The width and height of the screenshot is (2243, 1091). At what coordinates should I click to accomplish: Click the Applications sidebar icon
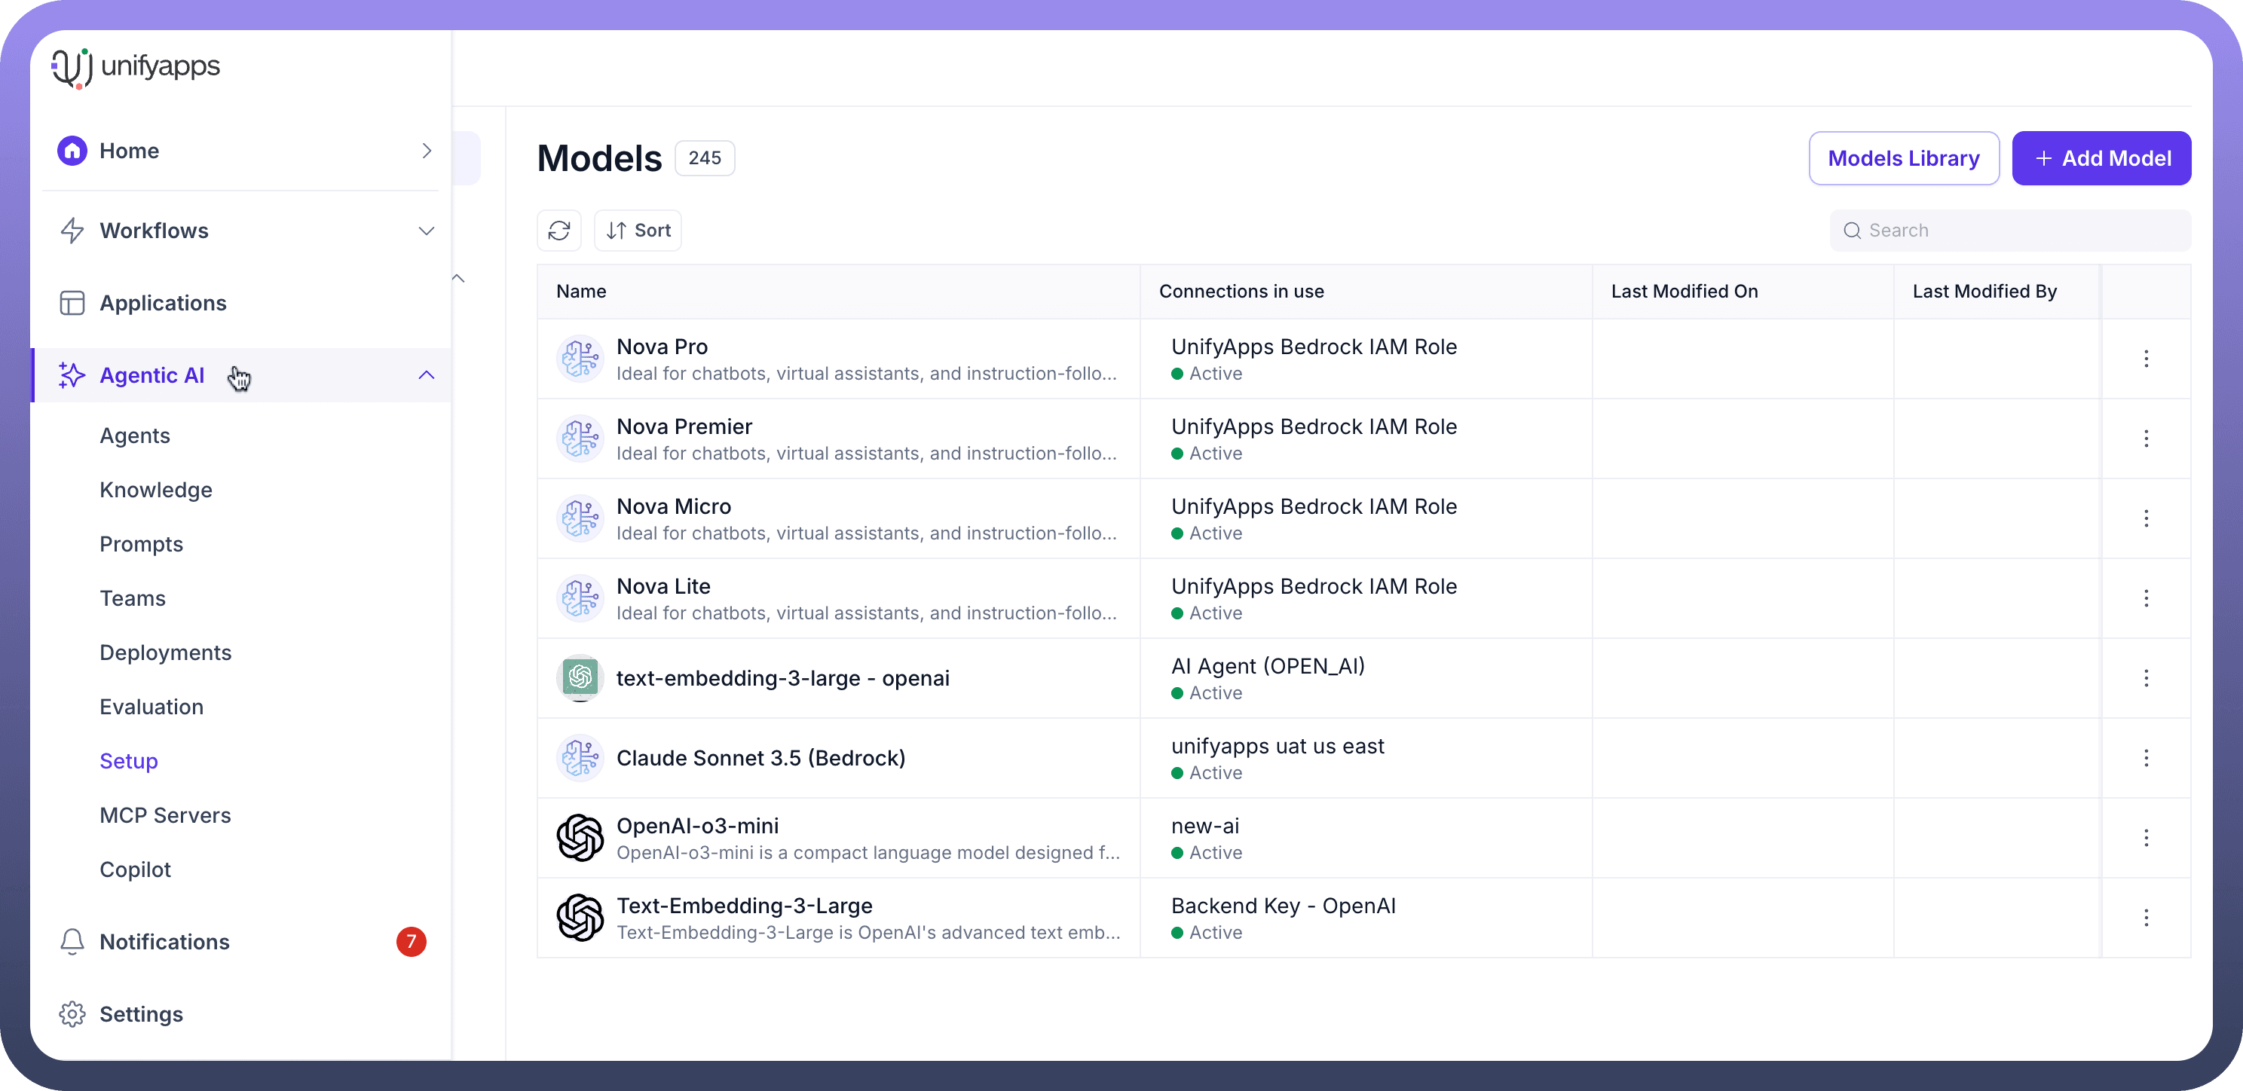(x=72, y=303)
